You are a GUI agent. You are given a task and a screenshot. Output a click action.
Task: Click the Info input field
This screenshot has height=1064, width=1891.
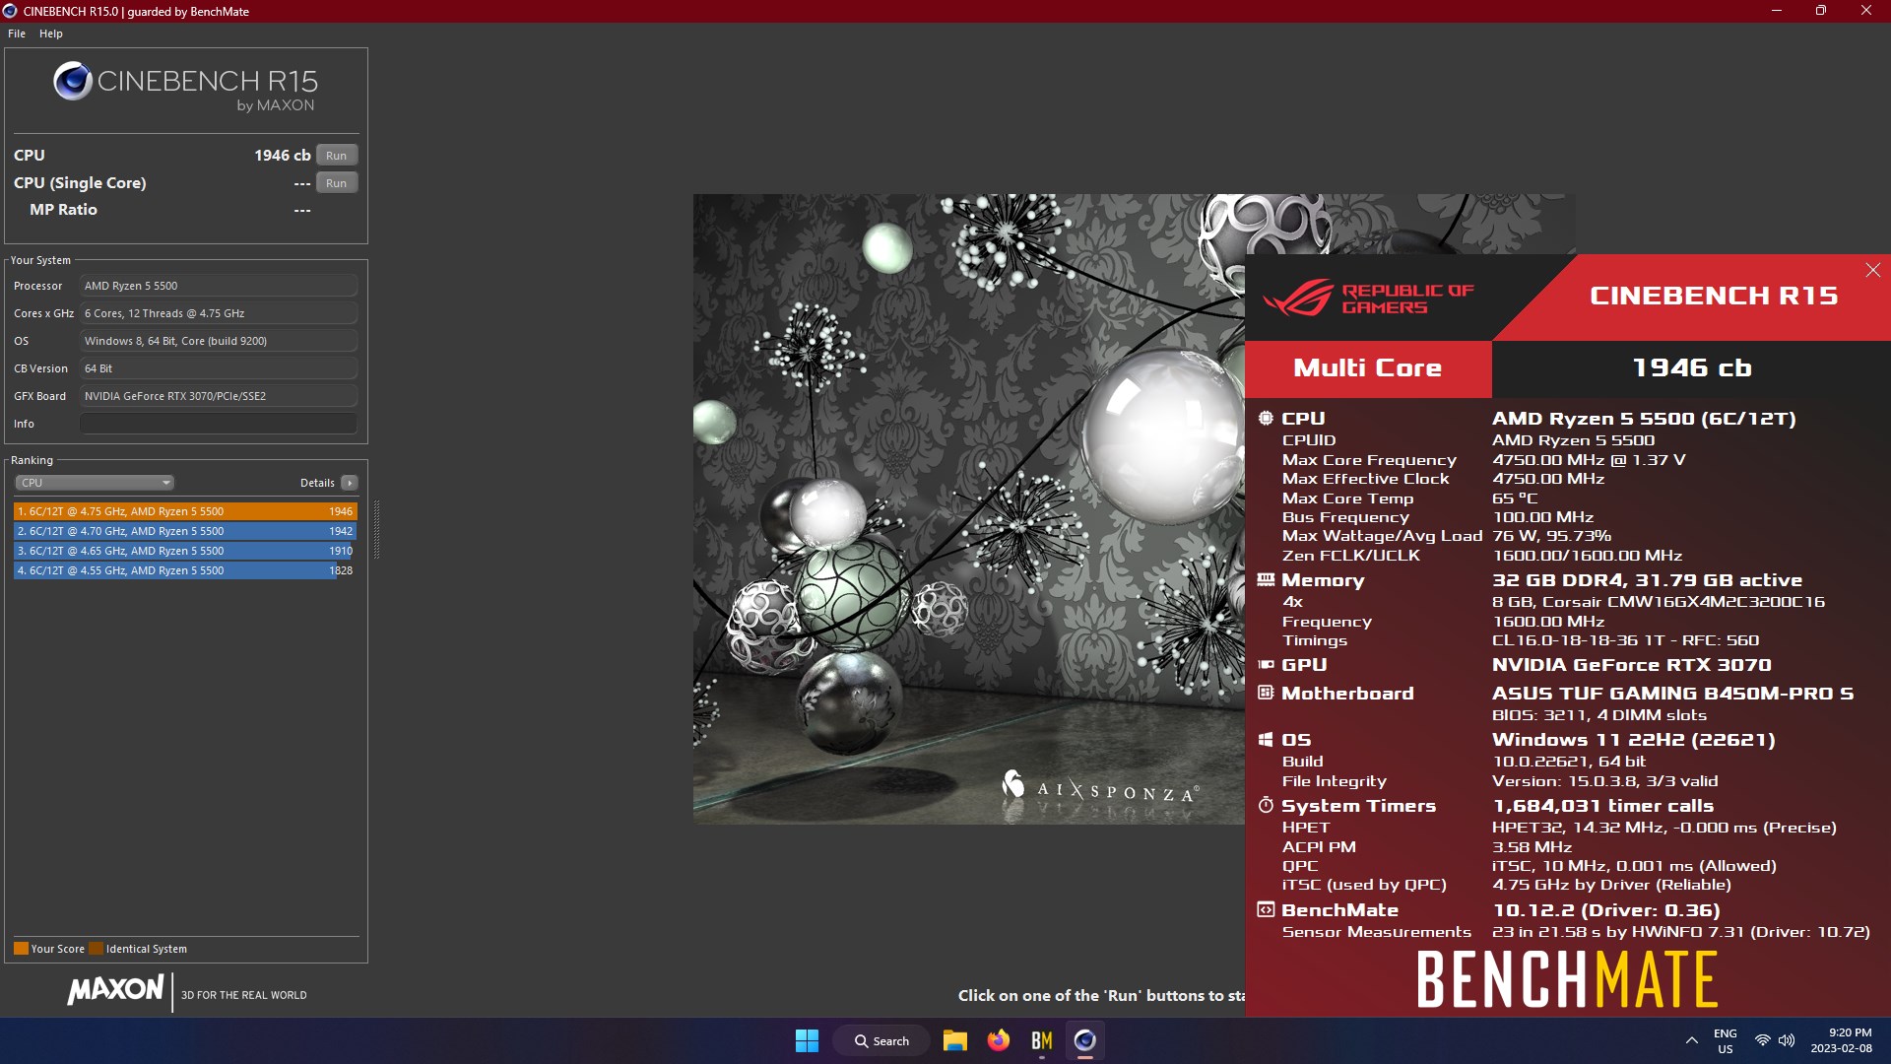tap(219, 424)
